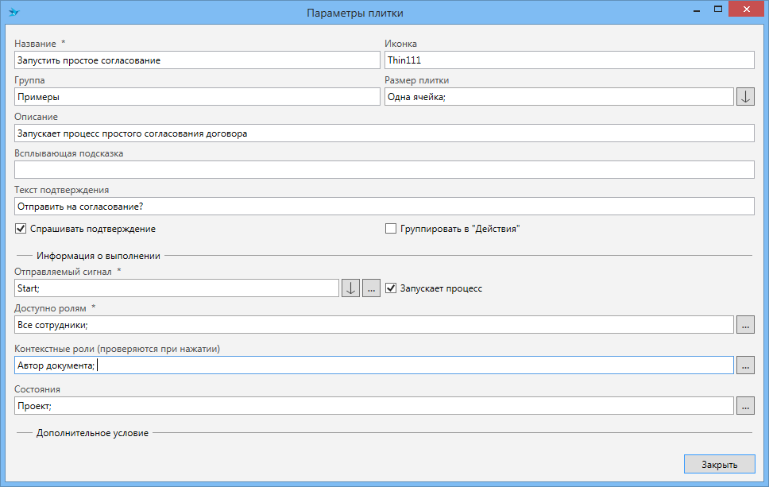Screen dimensions: 769x487
Task: Click the 'Размер плитки' combo box field
Action: 558,97
